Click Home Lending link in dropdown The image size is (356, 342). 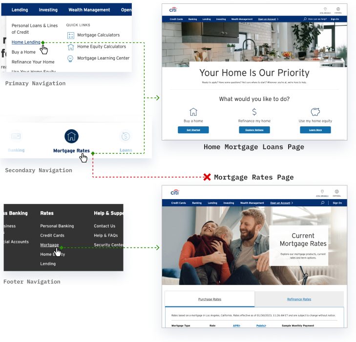[x=26, y=42]
